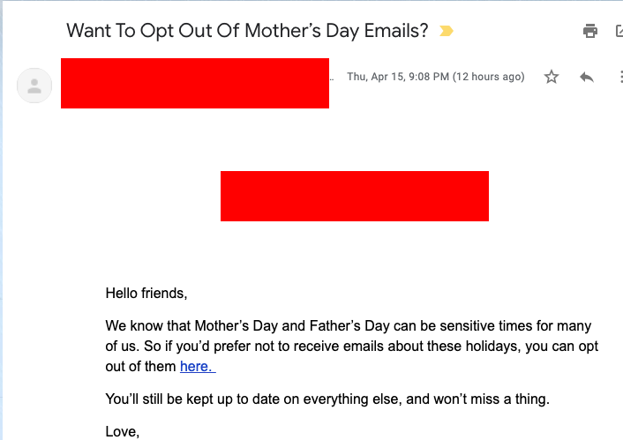Click the reply arrow icon
The width and height of the screenshot is (623, 440).
pyautogui.click(x=587, y=77)
